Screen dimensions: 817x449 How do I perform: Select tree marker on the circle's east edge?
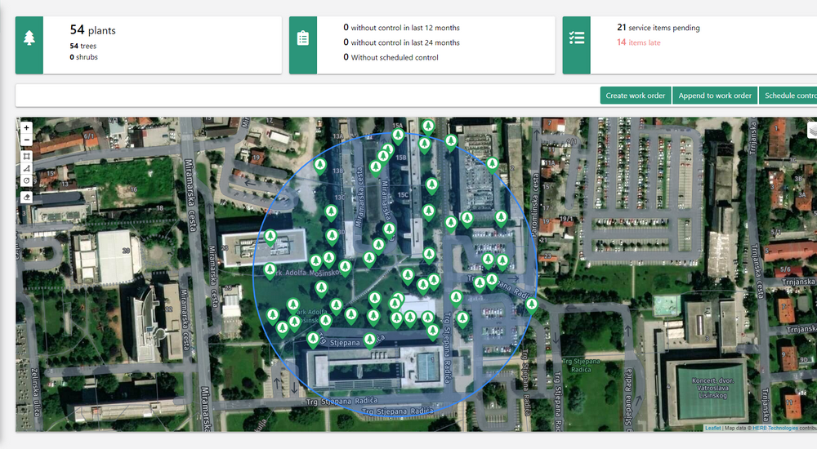[532, 305]
